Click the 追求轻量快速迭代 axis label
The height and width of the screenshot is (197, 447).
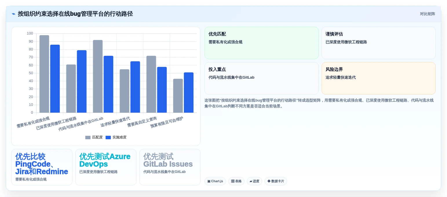coord(115,122)
